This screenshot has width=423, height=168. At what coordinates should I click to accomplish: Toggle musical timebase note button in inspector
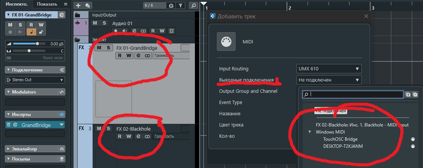coord(31,32)
